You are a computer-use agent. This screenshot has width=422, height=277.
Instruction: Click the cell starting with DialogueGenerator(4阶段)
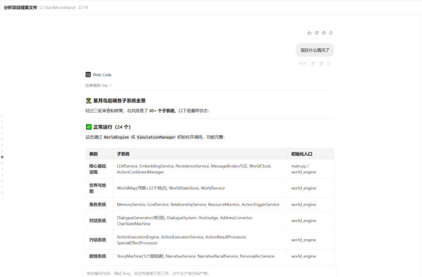point(200,220)
